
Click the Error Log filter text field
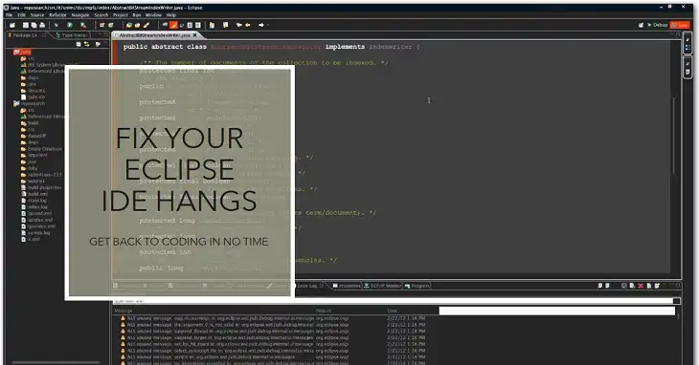tap(394, 301)
